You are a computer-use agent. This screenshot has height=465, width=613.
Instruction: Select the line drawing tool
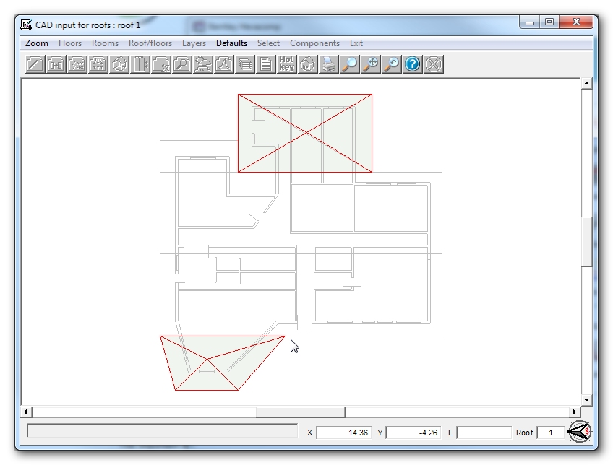click(x=35, y=64)
